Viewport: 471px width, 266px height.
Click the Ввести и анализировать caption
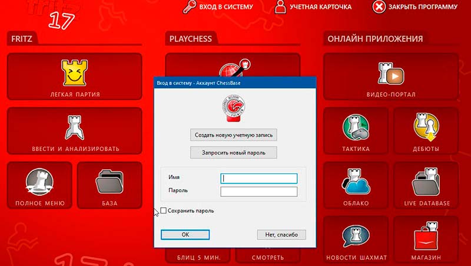tap(76, 149)
